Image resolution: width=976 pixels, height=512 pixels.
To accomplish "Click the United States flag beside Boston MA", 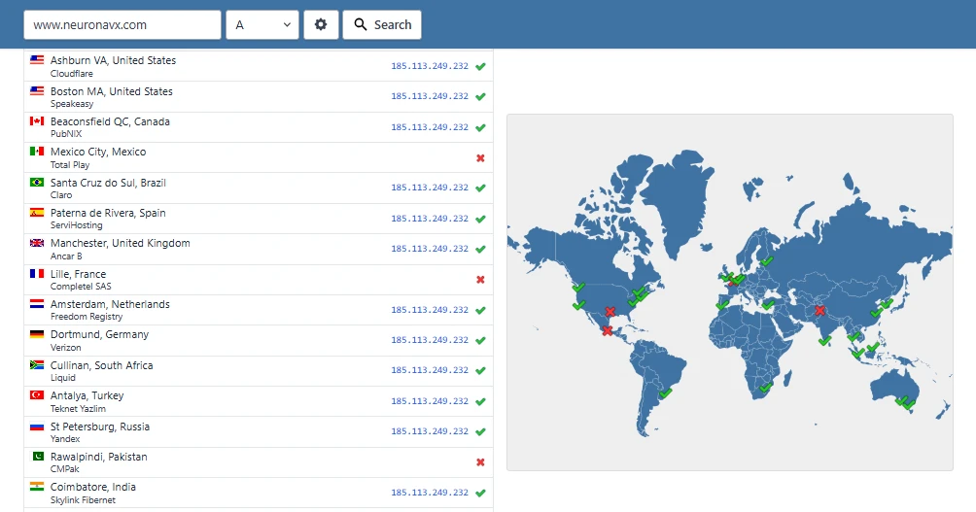I will click(37, 90).
